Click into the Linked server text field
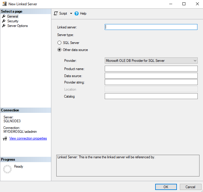 pyautogui.click(x=151, y=27)
